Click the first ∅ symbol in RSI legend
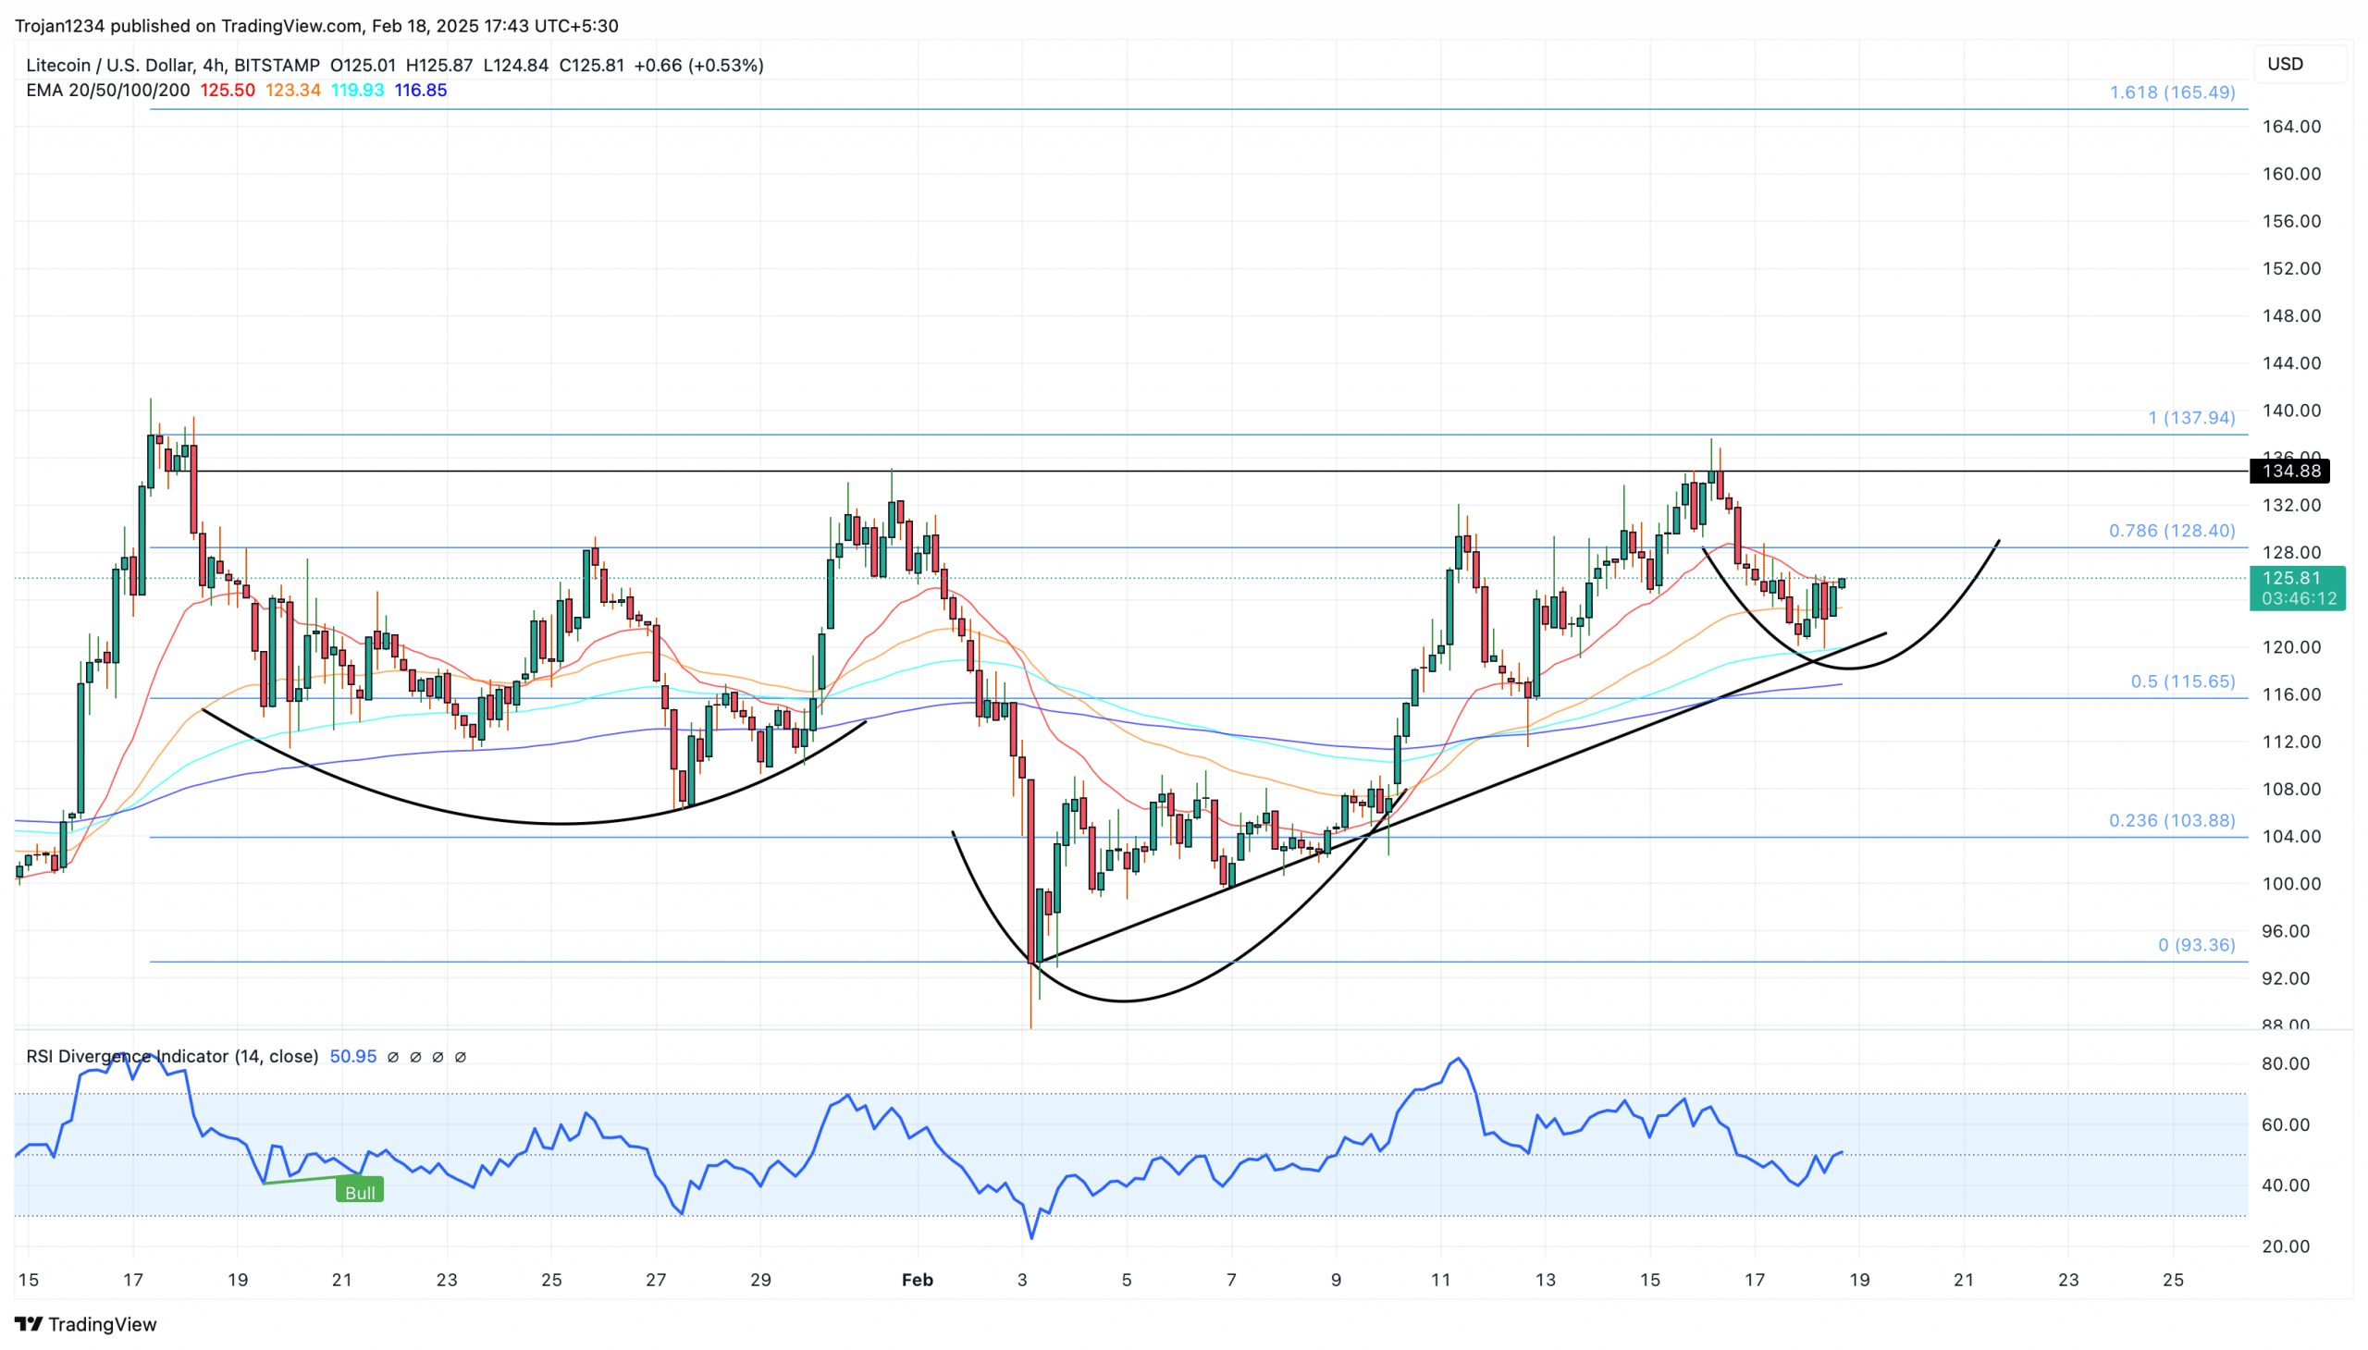Screen dimensions: 2368x1350 click(392, 1057)
